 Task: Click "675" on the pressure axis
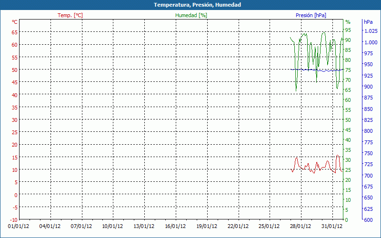tap(368, 187)
